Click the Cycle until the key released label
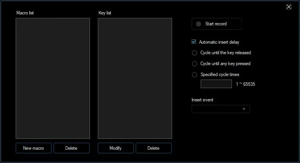This screenshot has height=163, width=300. coord(225,53)
